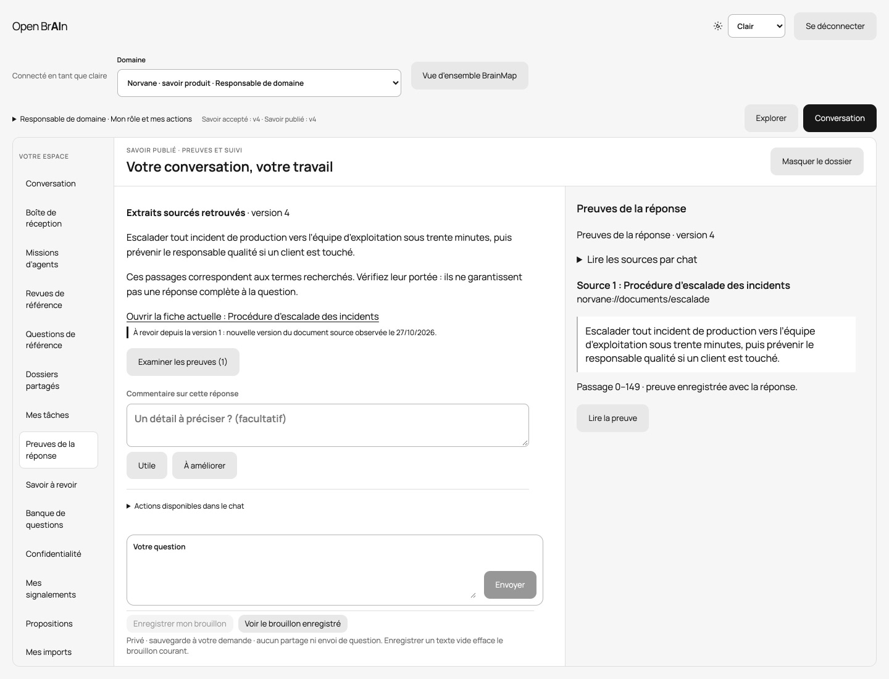889x679 pixels.
Task: Go to Mes tâches
Action: coord(59,415)
